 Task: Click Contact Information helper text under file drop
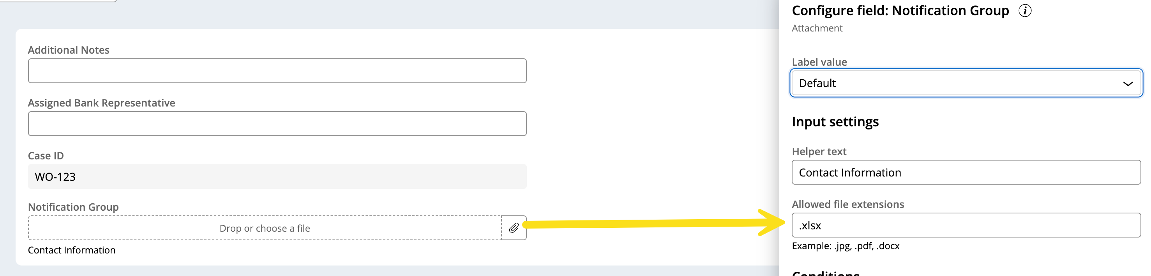pos(71,250)
